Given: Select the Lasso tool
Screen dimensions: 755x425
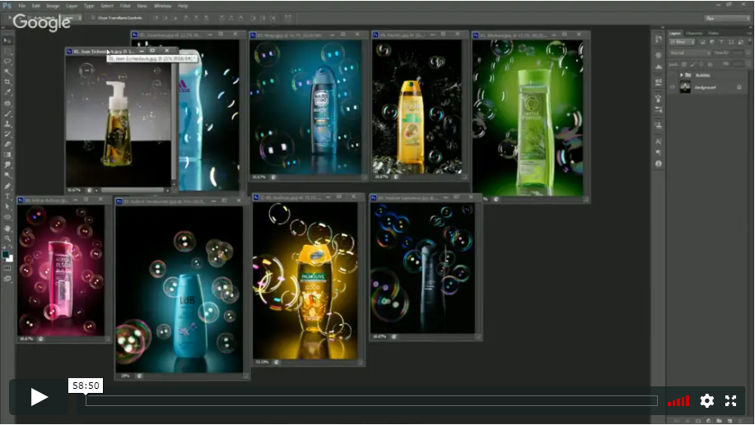Looking at the screenshot, I should coord(7,62).
